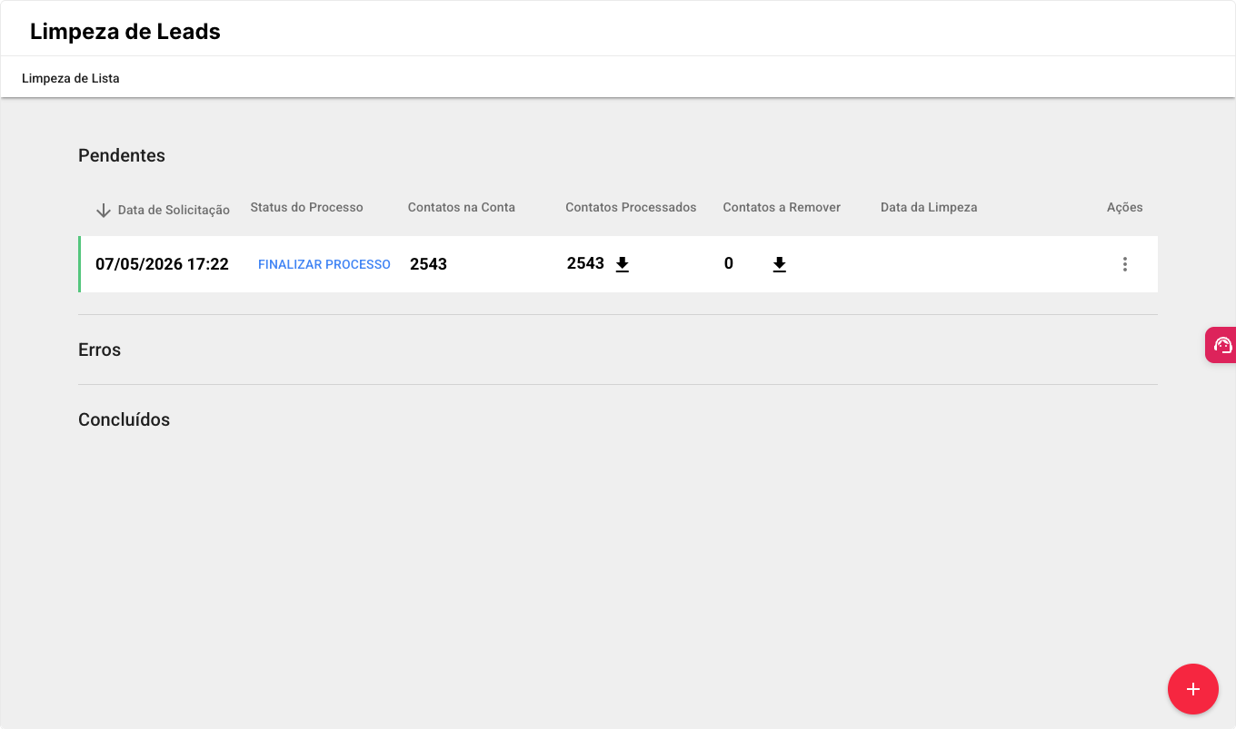Screen dimensions: 1236x729
Task: Click the Limpeza de Leads page title
Action: [x=125, y=32]
